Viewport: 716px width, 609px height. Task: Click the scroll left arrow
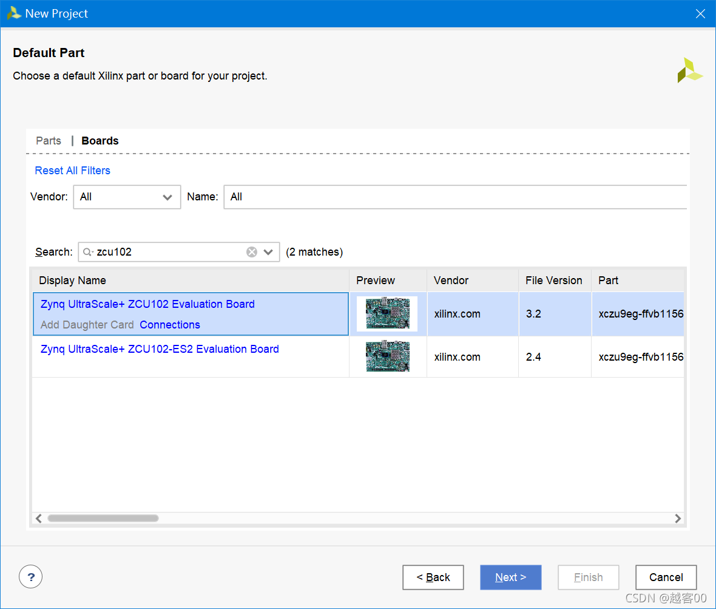[x=39, y=518]
